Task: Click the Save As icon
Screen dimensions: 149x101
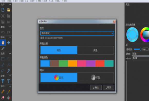Action: tap(3, 22)
